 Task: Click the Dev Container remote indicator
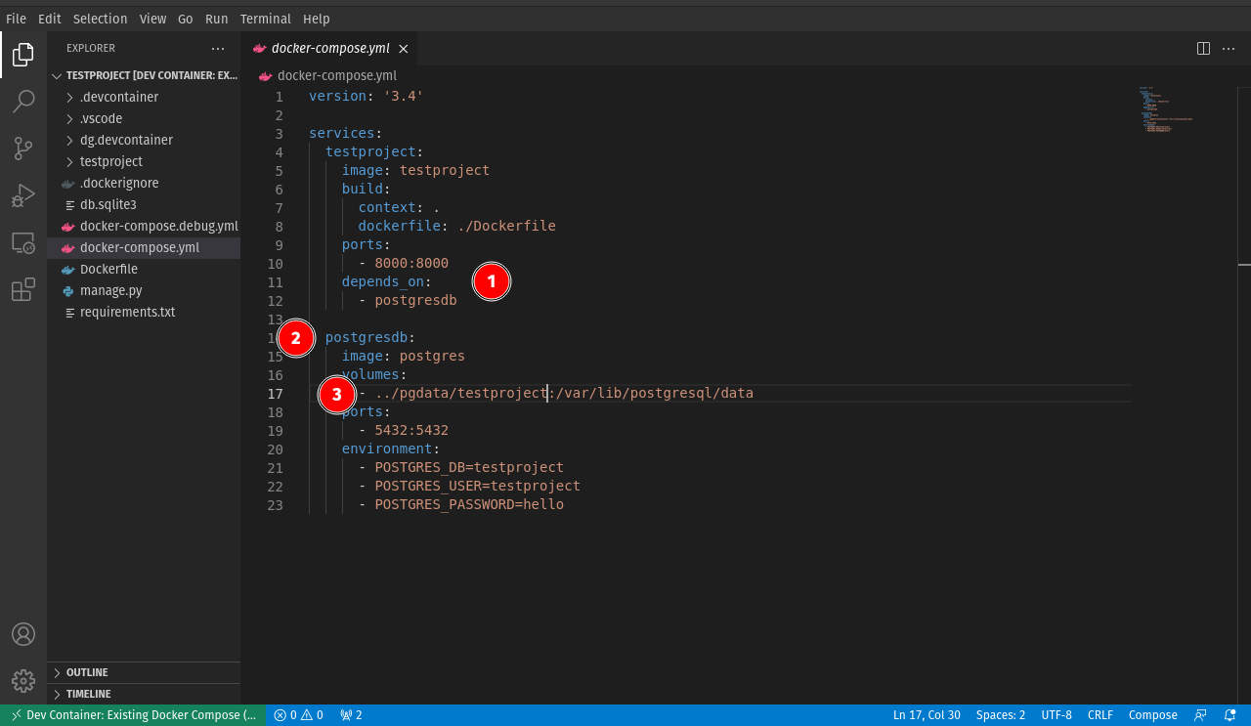click(x=133, y=715)
